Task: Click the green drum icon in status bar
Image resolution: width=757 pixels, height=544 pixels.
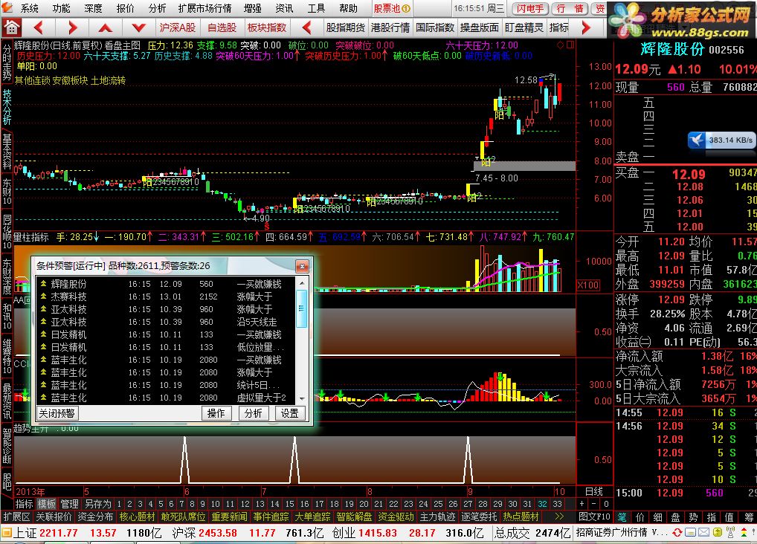Action: pyautogui.click(x=718, y=532)
